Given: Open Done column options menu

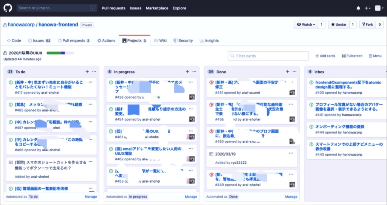Looking at the screenshot, I should tap(294, 71).
